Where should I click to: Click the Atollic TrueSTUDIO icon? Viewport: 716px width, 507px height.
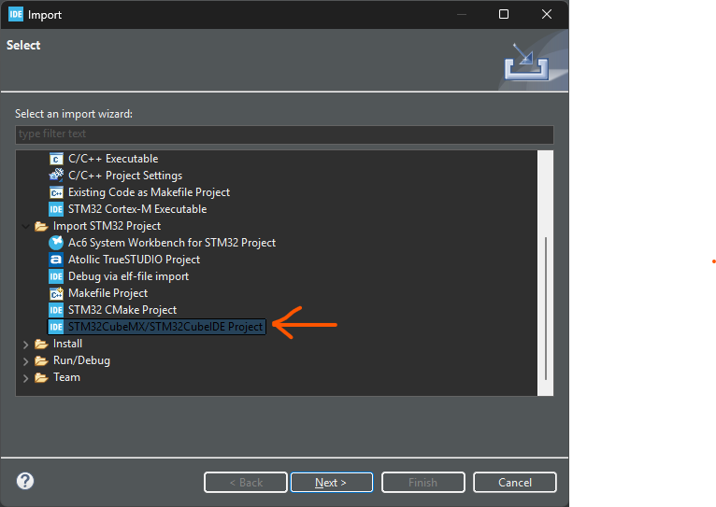click(x=56, y=260)
